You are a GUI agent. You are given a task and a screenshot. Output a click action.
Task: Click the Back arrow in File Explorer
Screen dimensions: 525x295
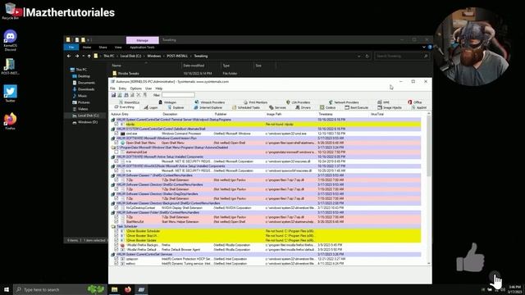69,57
